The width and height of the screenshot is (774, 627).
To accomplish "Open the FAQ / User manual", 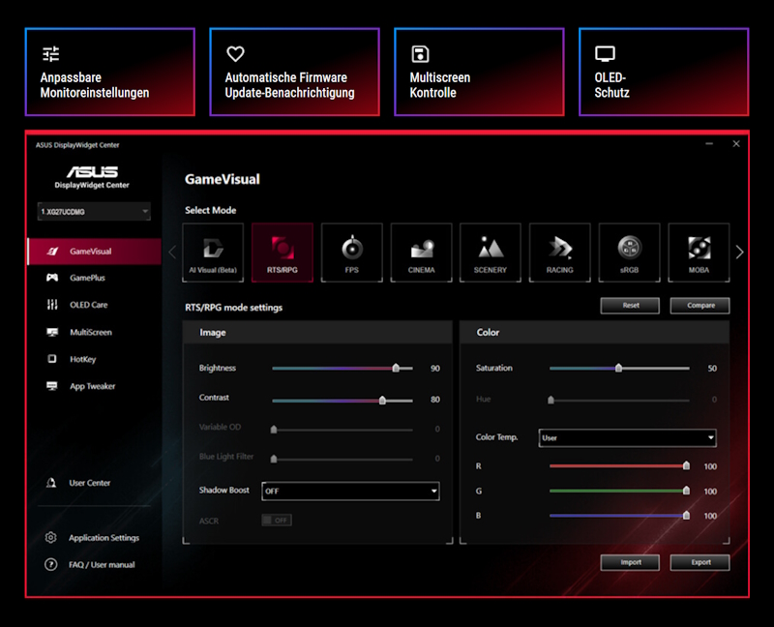I will (102, 564).
